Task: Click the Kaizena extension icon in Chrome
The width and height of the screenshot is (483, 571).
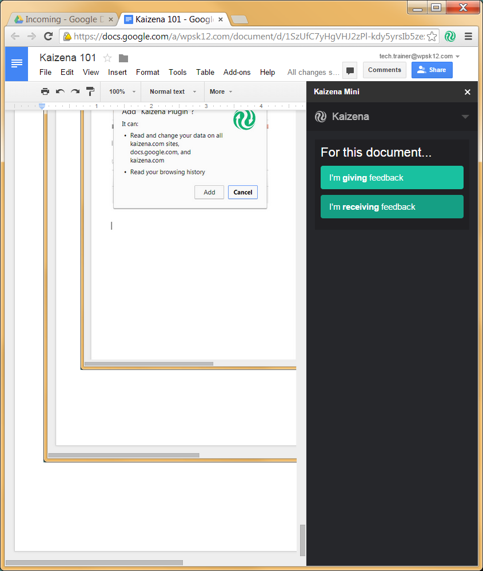Action: [x=450, y=36]
